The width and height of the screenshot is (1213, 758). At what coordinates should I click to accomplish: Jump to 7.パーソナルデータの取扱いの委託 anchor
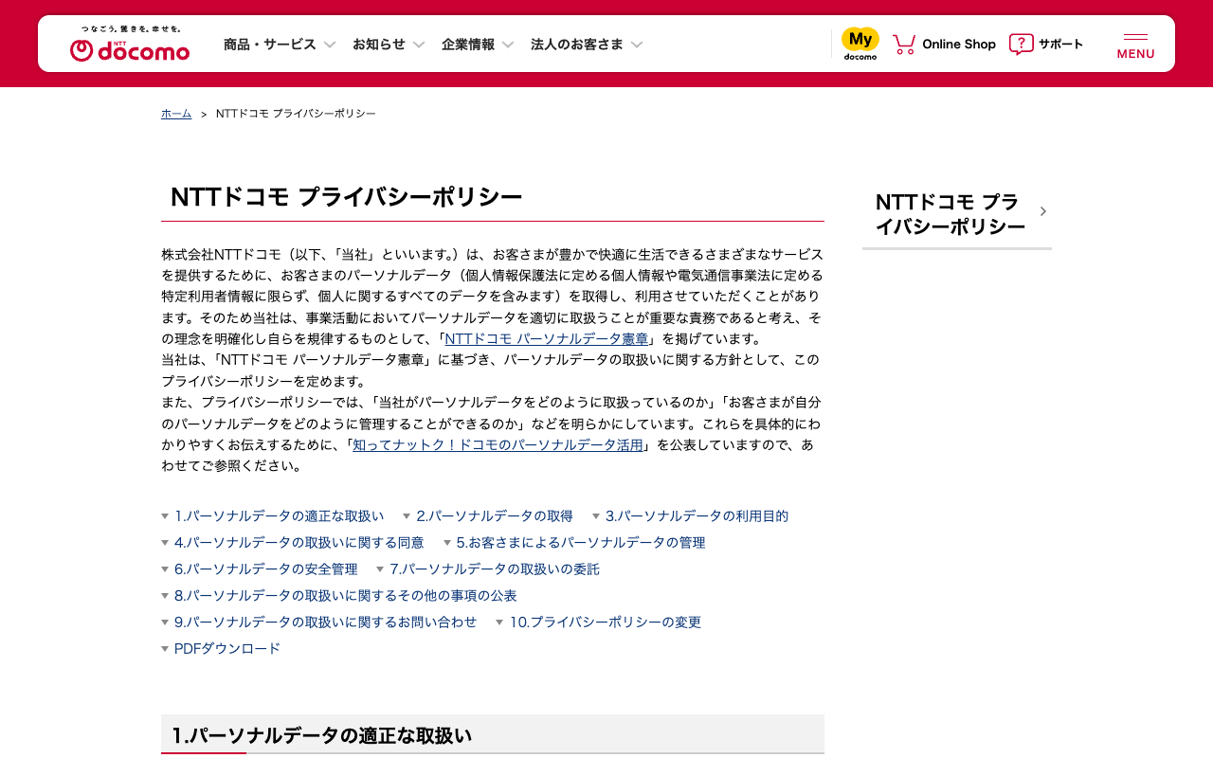pos(488,569)
